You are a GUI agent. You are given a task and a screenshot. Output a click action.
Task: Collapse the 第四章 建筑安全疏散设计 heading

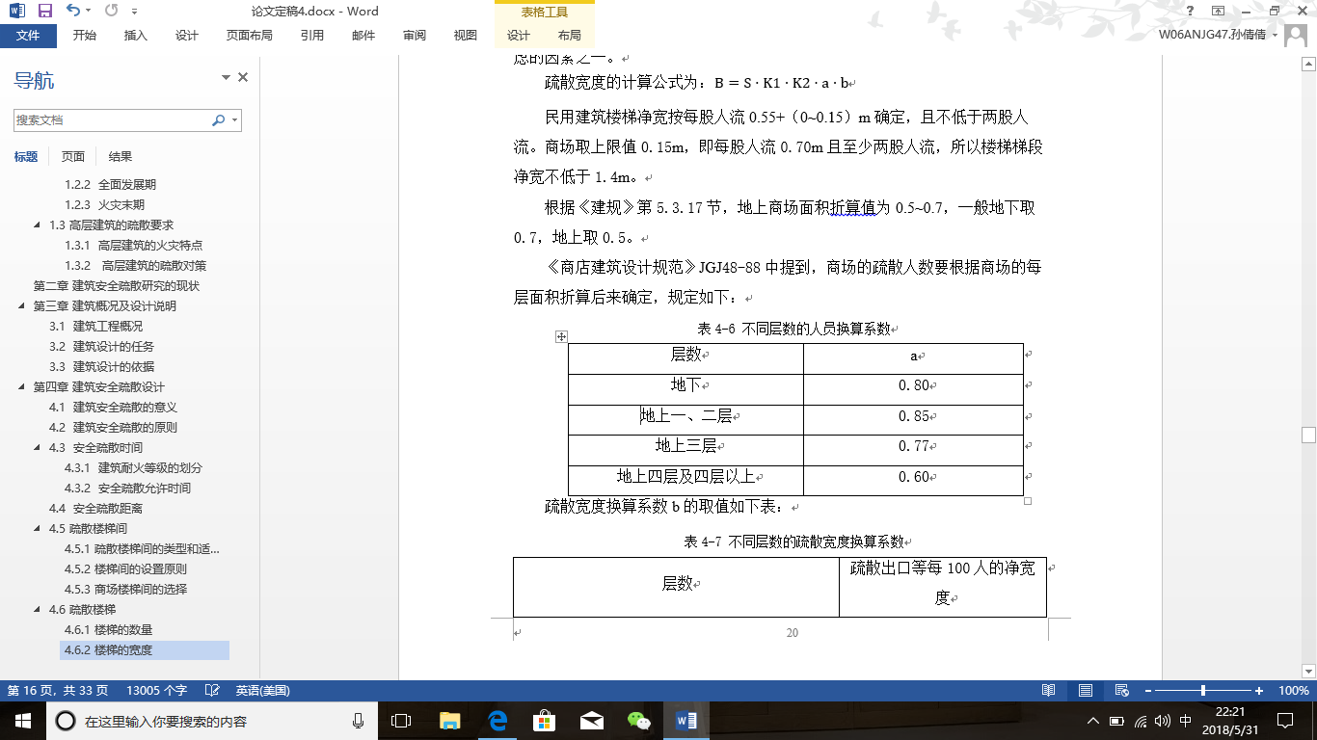[x=22, y=386]
